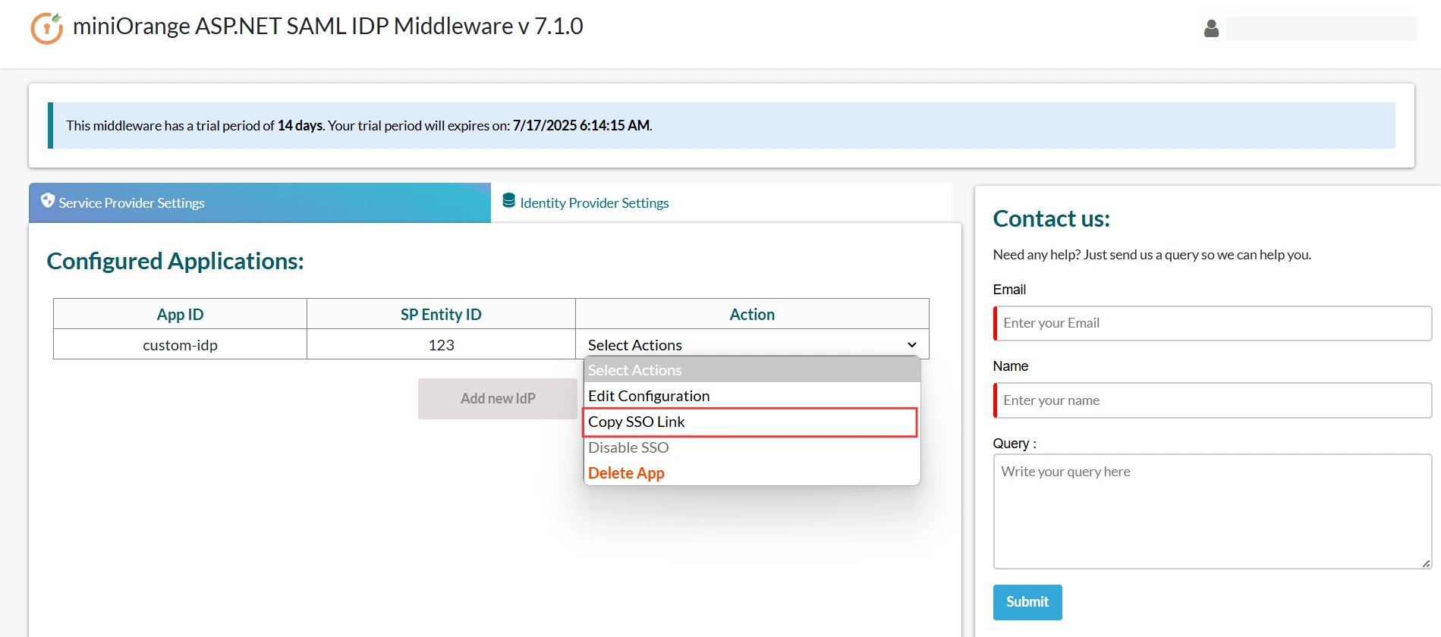Switch to Service Provider Settings tab

point(260,202)
